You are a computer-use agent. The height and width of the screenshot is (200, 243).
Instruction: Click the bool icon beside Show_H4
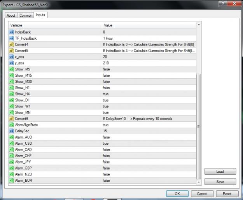tap(11, 94)
